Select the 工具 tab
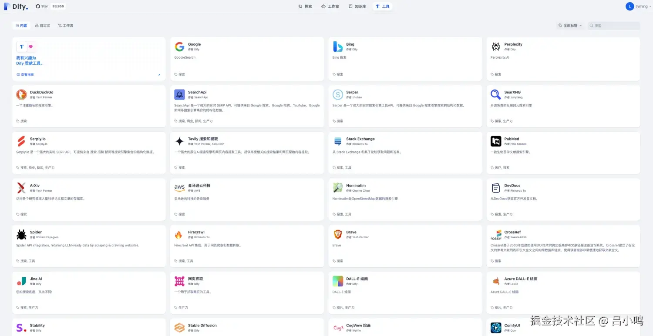The width and height of the screenshot is (653, 336). (x=383, y=7)
